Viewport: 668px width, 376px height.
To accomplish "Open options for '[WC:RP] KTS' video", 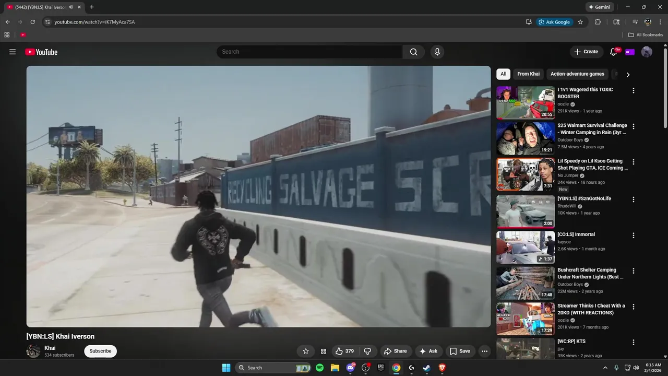I will pyautogui.click(x=634, y=342).
